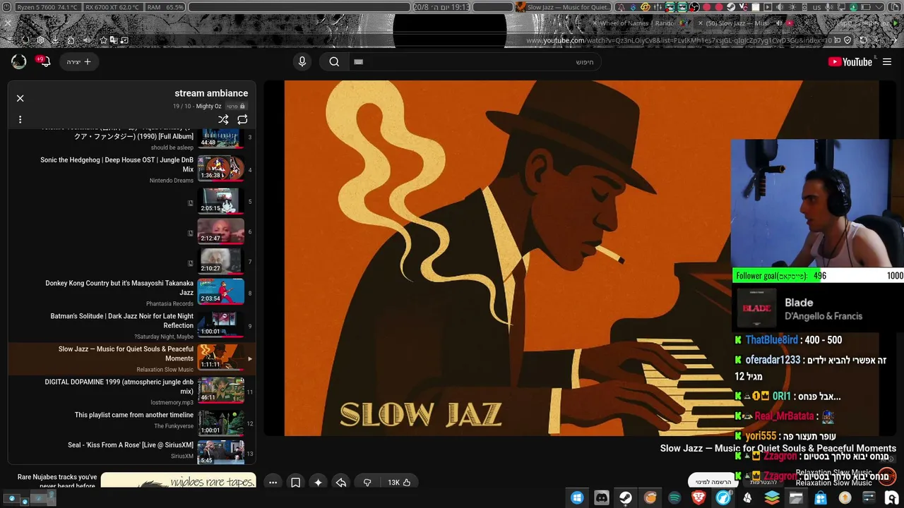Open the page translate icon in toolbar
The width and height of the screenshot is (904, 508).
(114, 40)
